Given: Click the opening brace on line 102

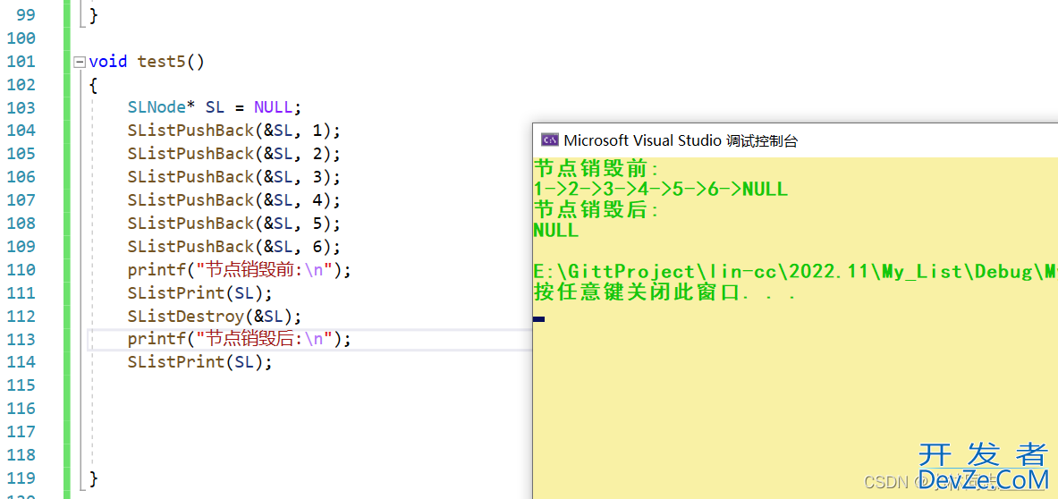Looking at the screenshot, I should 94,85.
